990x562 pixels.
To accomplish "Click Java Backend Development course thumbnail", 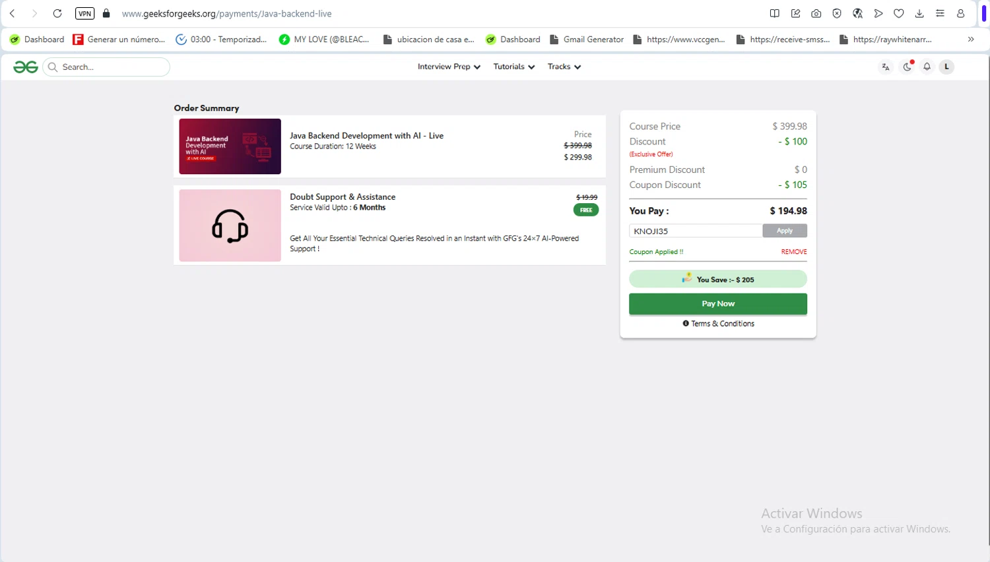I will pos(230,146).
